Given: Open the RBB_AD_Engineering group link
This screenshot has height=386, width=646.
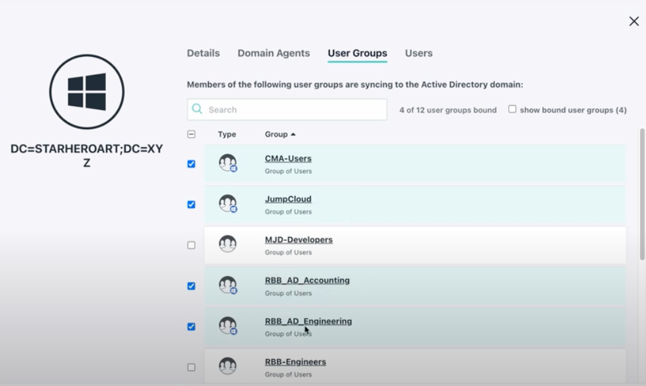Looking at the screenshot, I should point(308,321).
